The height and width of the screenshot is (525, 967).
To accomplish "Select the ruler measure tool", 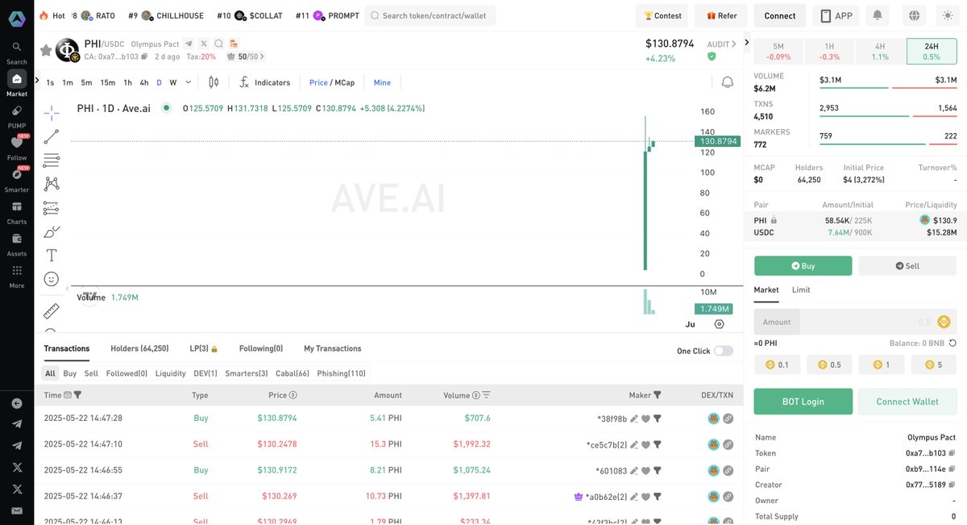I will (51, 310).
